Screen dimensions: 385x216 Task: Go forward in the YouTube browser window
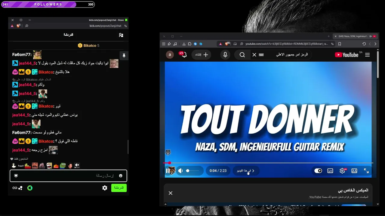click(375, 44)
